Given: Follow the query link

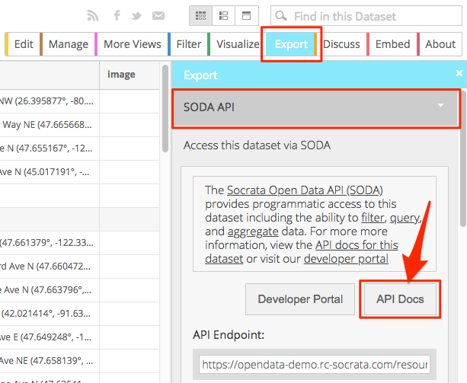Looking at the screenshot, I should tap(405, 218).
